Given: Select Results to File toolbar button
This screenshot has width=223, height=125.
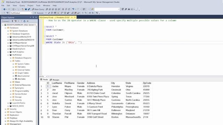Looking at the screenshot, I should (78, 13).
